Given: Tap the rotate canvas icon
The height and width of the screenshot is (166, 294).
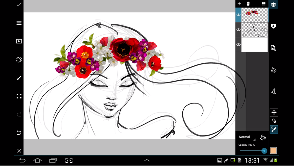Looking at the screenshot, I should coord(19,60).
